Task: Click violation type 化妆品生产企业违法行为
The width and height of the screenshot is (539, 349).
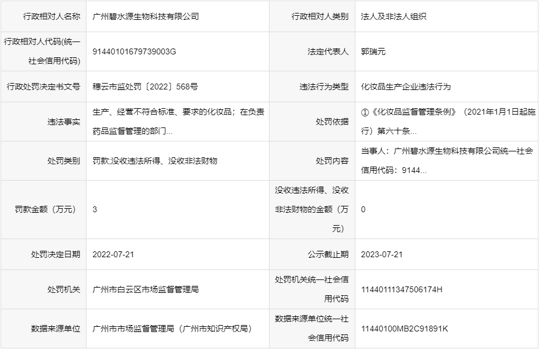Action: tap(406, 87)
